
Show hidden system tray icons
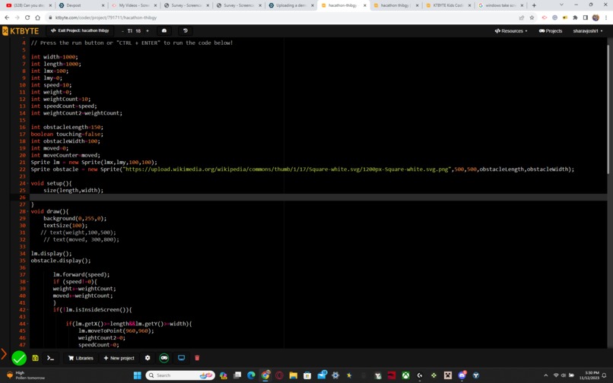coord(546,375)
